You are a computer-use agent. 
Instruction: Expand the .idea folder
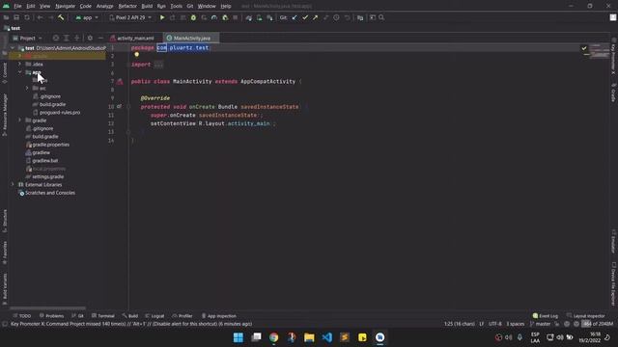click(19, 65)
